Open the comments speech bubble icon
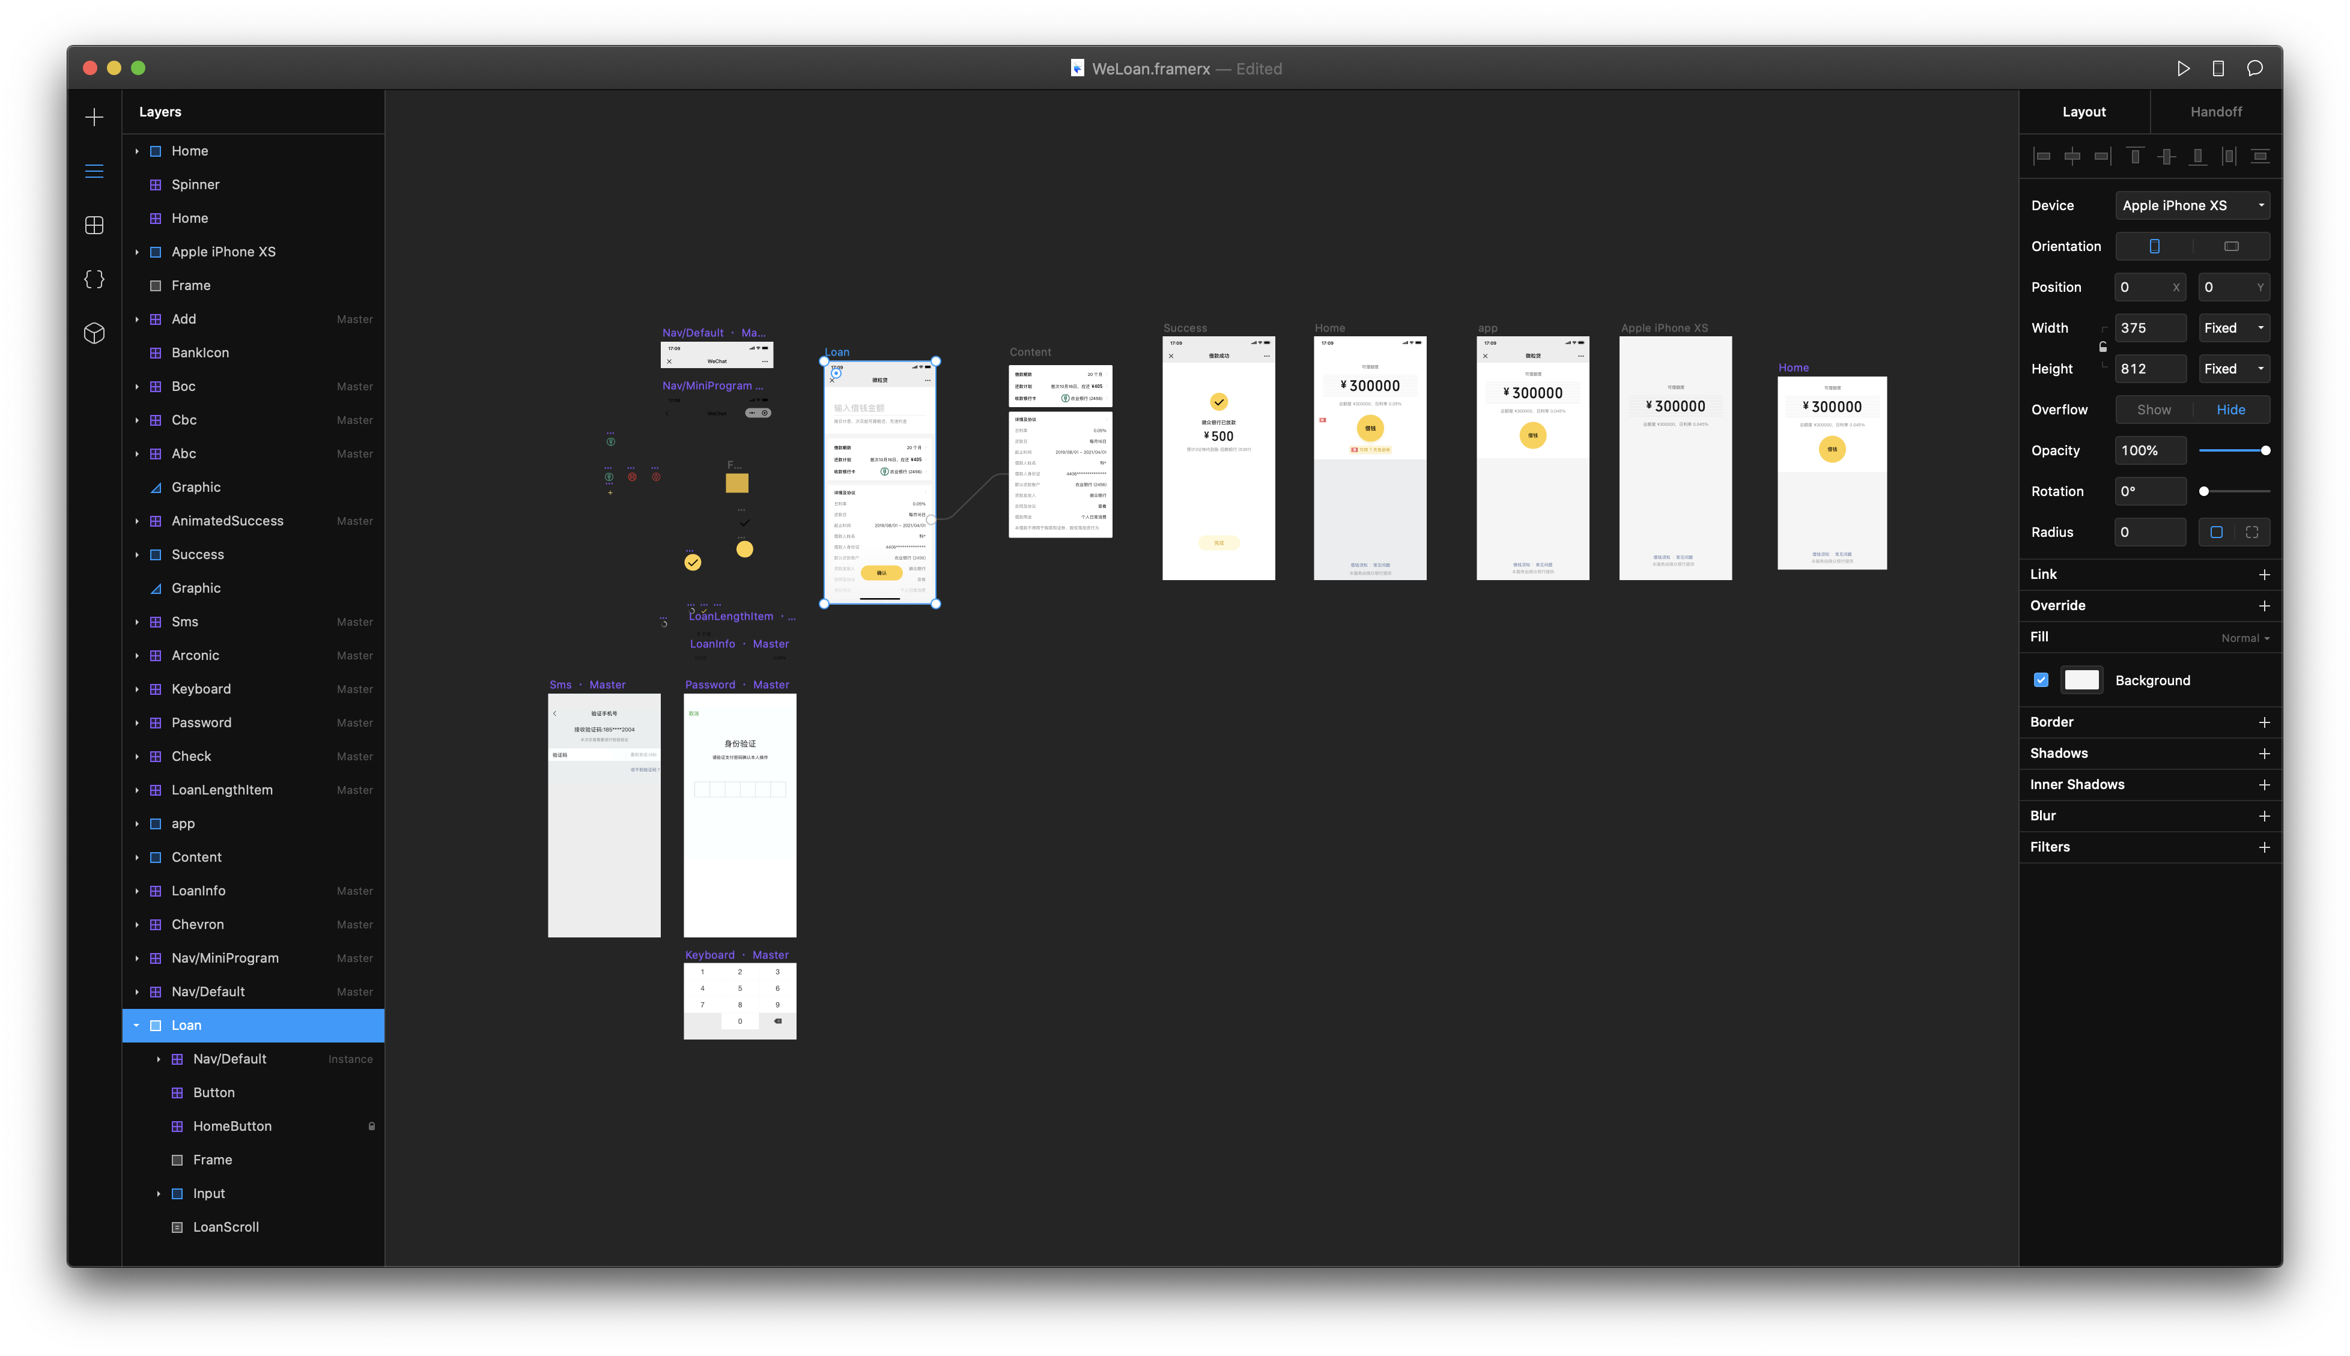This screenshot has height=1356, width=2350. pyautogui.click(x=2254, y=69)
